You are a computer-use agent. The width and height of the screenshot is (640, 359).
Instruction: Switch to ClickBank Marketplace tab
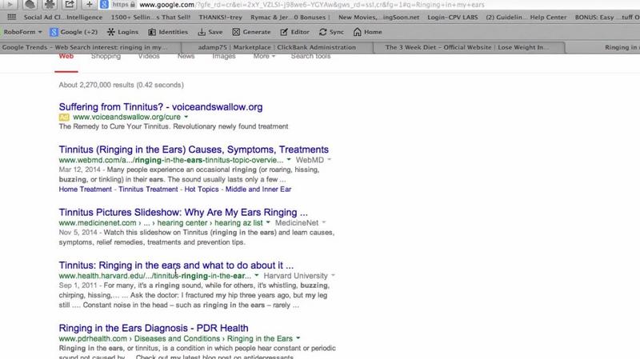[x=277, y=47]
